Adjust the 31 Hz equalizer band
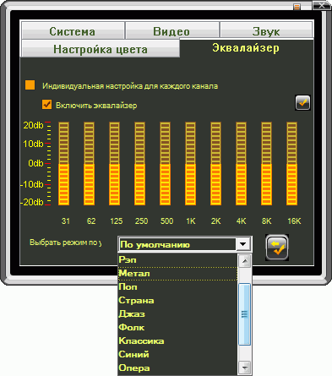 [x=63, y=164]
